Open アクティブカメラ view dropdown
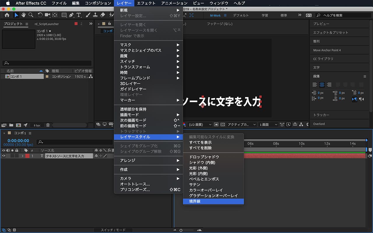The image size is (373, 233). coord(242,125)
